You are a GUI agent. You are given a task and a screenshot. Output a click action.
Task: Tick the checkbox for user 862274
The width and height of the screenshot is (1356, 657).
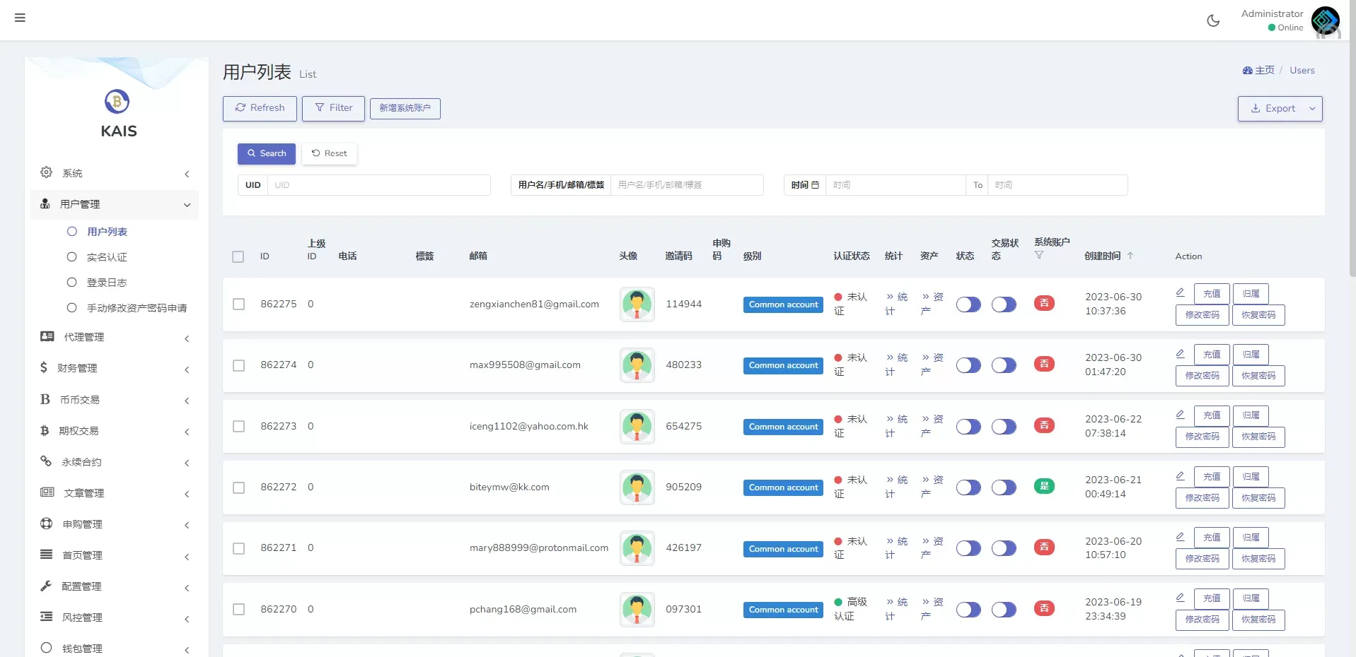(239, 365)
